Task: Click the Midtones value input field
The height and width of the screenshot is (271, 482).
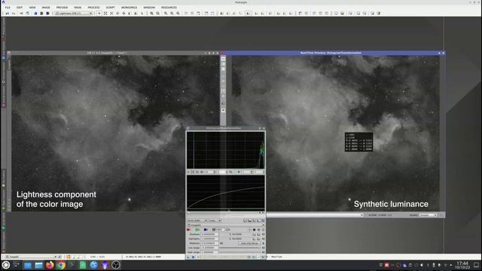Action: point(209,243)
